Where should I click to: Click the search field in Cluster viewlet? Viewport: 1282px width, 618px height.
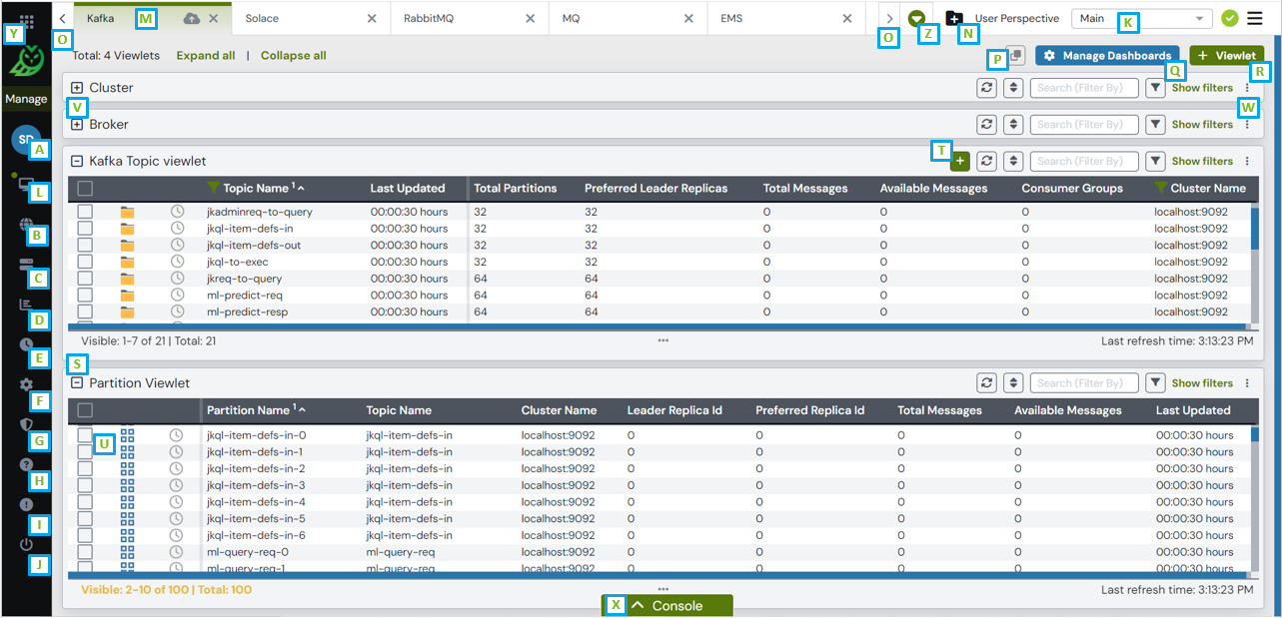coord(1084,88)
